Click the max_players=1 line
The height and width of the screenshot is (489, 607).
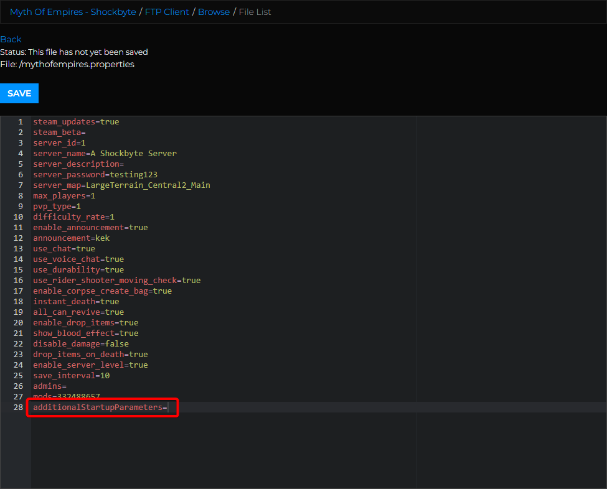coord(64,196)
